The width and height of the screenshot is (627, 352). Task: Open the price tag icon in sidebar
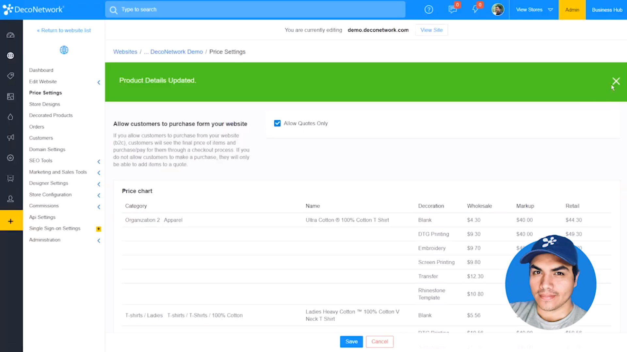pos(10,76)
